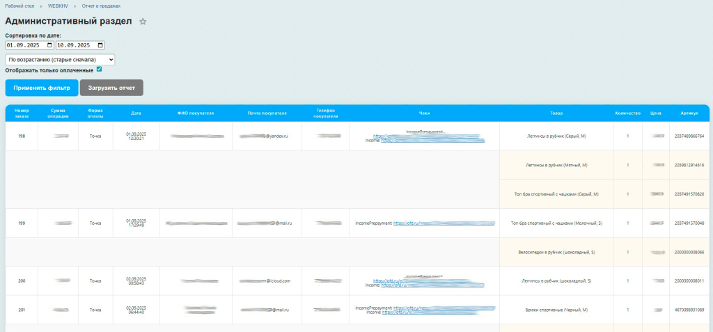The image size is (713, 332).
Task: Select order number 198 cell
Action: pyautogui.click(x=22, y=136)
